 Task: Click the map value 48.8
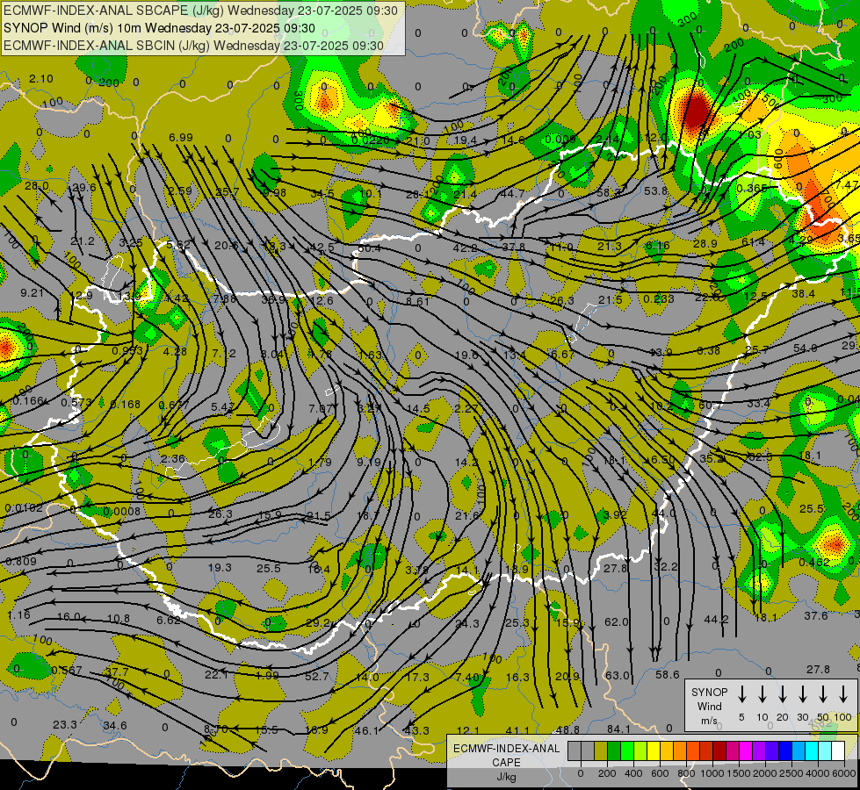(x=567, y=729)
